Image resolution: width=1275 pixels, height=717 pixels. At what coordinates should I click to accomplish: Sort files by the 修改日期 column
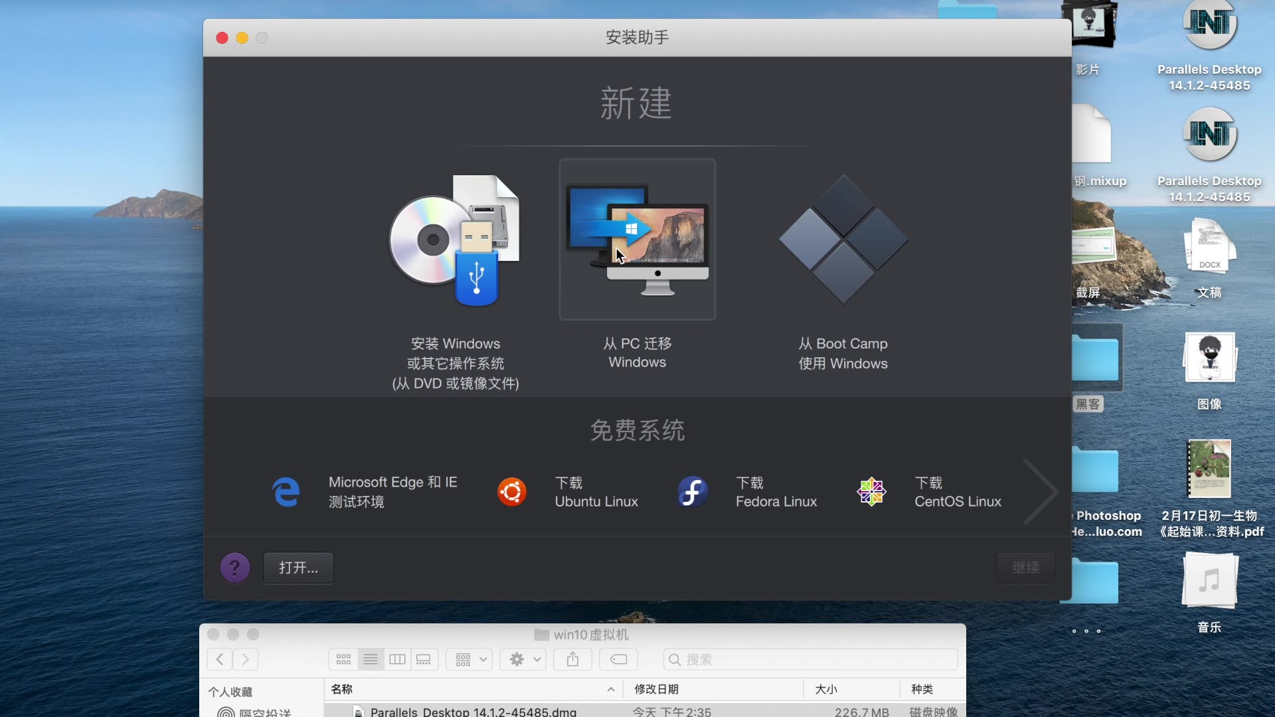click(656, 689)
